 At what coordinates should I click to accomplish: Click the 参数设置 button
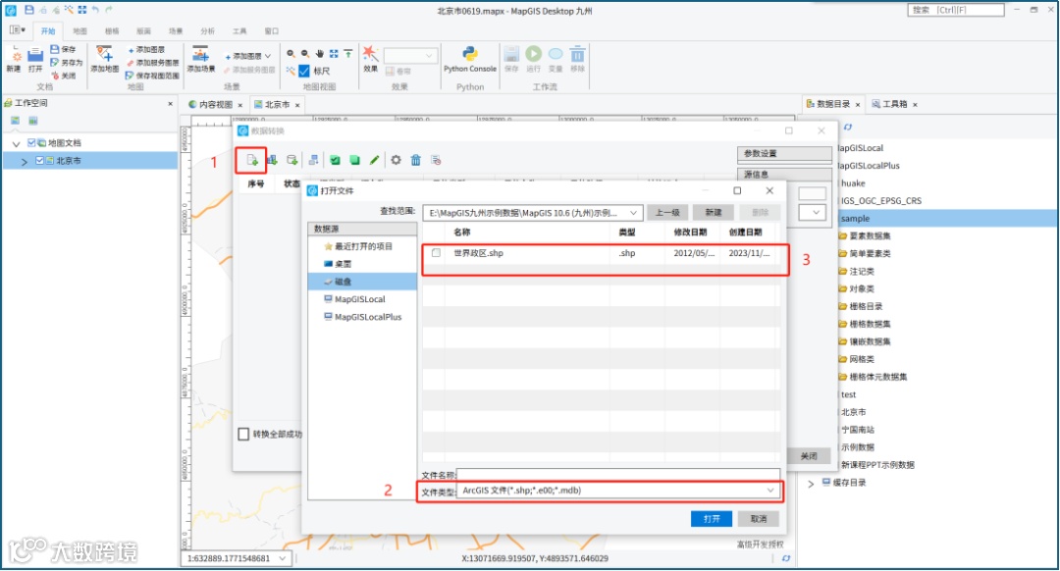(x=784, y=153)
